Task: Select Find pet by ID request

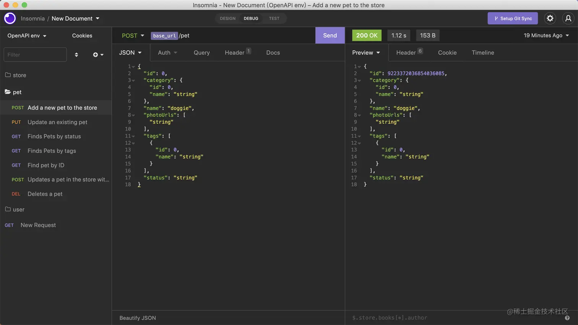Action: 56,165
